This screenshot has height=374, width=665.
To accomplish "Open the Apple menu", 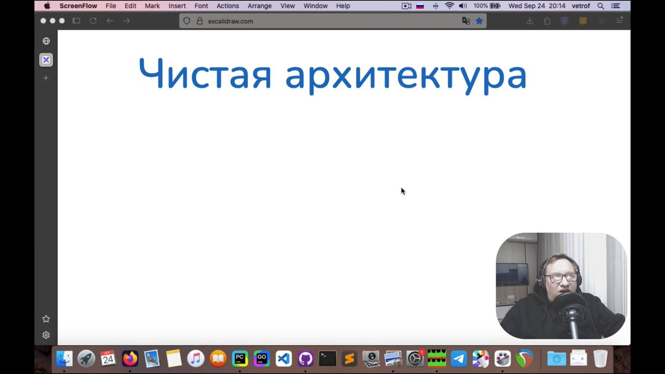I will click(47, 6).
